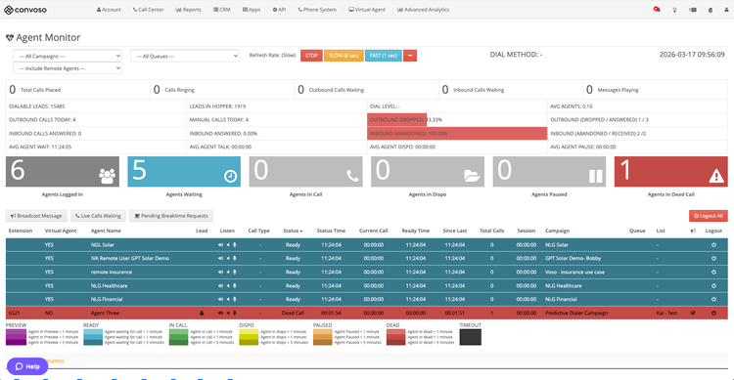This screenshot has width=734, height=380.
Task: Click the OUTBOUND DROPPED stat bar
Action: pos(397,119)
